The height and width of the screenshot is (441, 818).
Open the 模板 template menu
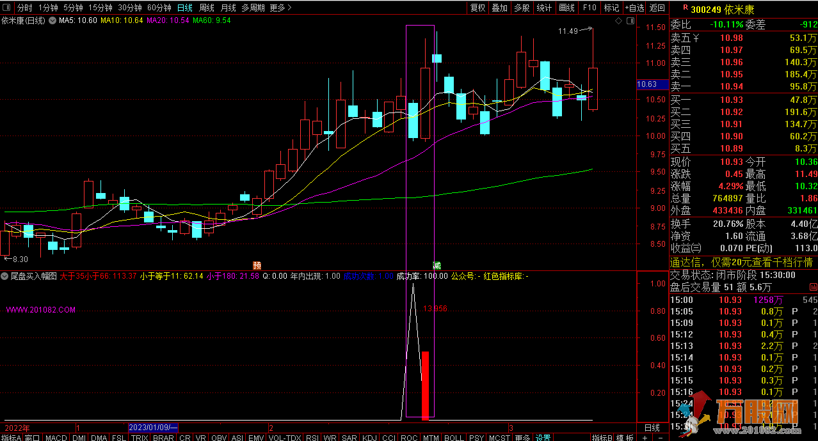pos(625,437)
